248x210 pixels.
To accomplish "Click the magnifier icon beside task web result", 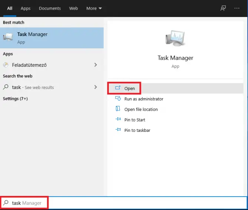I will click(x=6, y=87).
